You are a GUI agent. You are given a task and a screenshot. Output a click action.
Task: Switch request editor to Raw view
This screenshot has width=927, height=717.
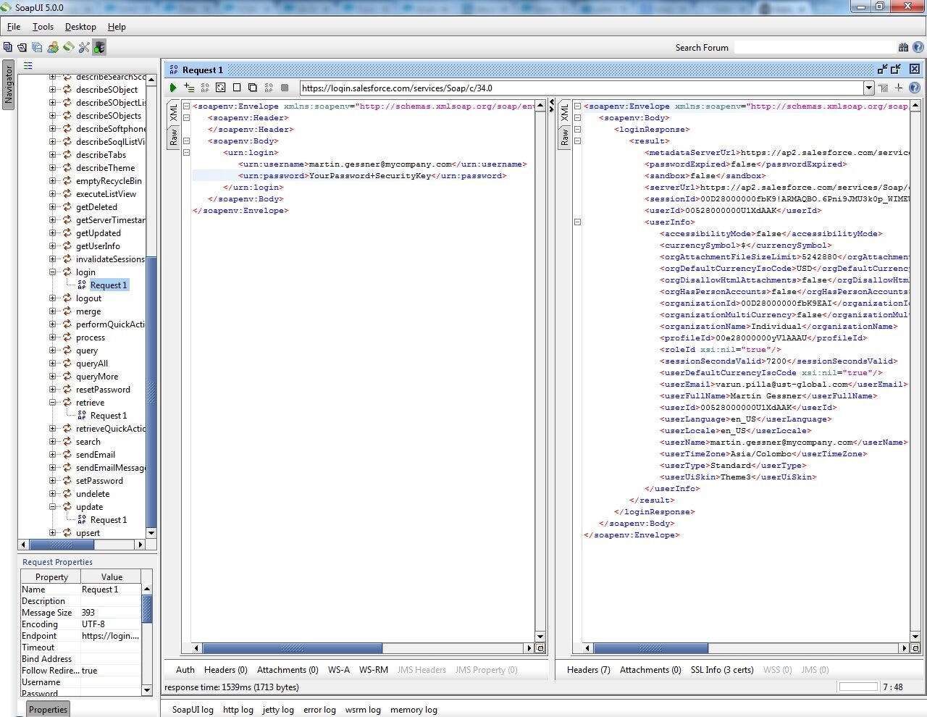pos(174,137)
